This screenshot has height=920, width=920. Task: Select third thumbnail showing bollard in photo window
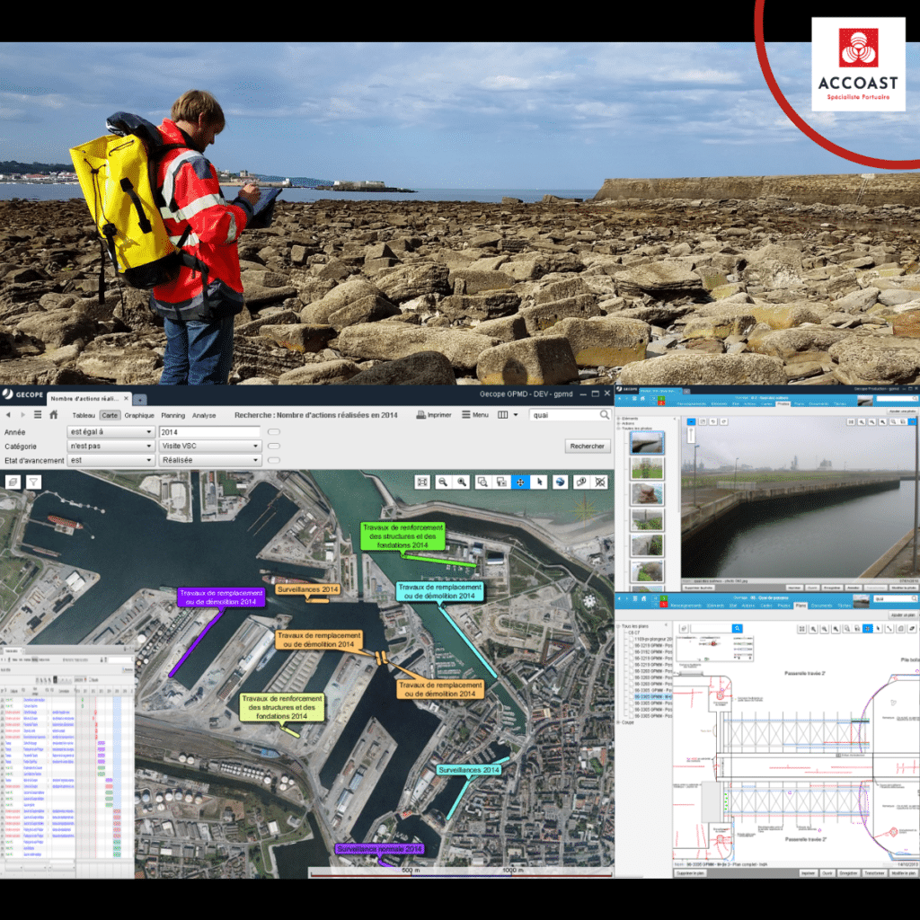(647, 493)
